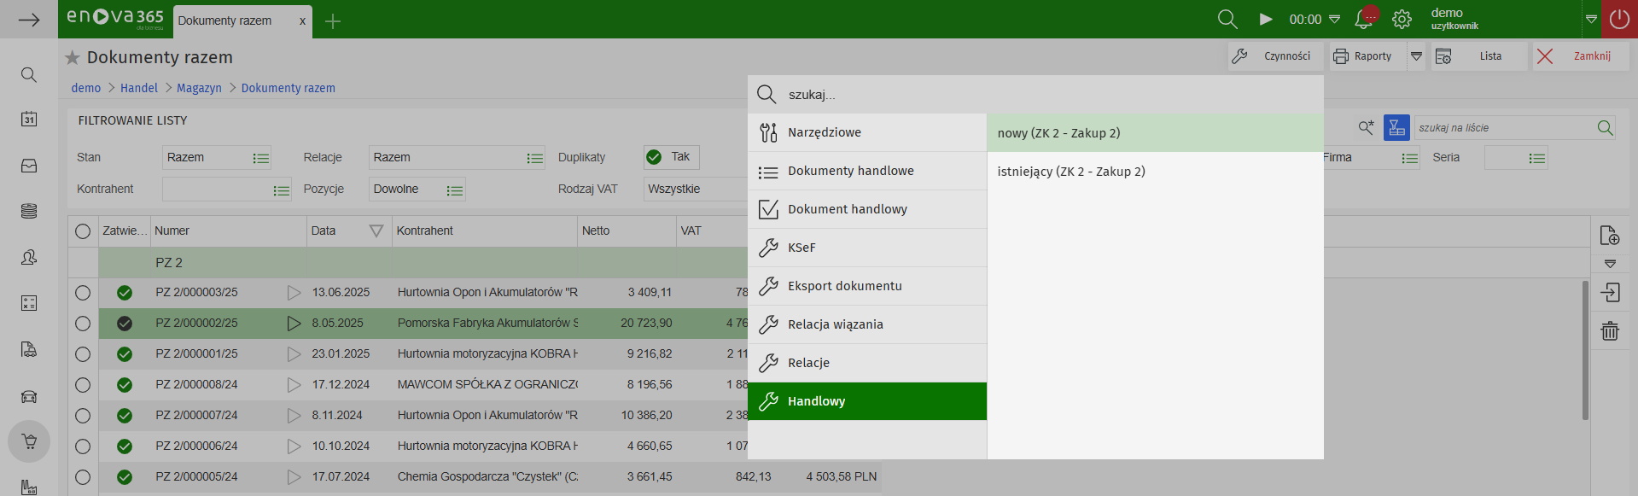This screenshot has height=496, width=1638.
Task: Click the szukaj na liście search field
Action: [1504, 128]
